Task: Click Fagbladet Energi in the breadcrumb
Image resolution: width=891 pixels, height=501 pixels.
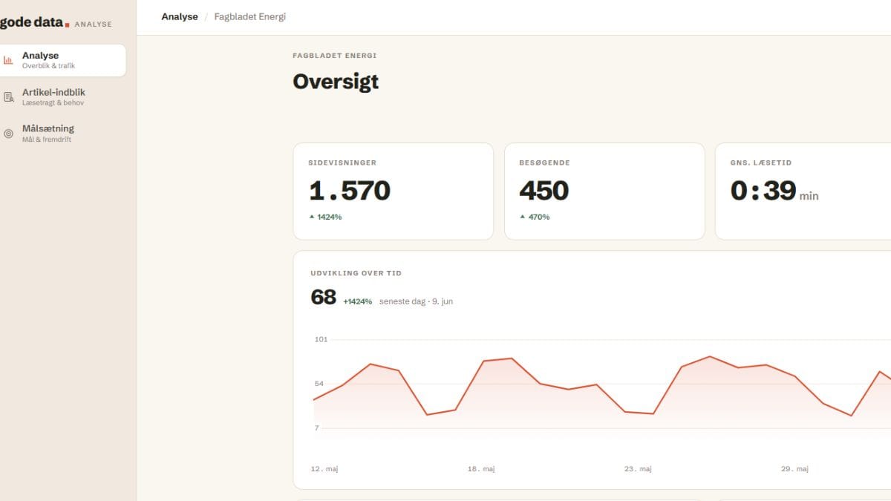Action: [249, 16]
